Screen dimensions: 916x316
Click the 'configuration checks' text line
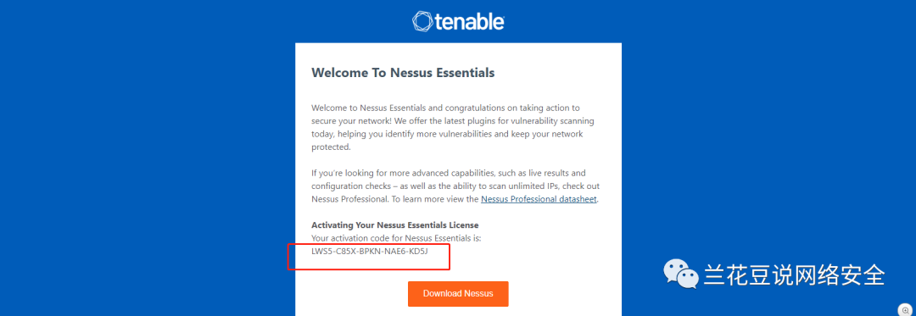(455, 186)
